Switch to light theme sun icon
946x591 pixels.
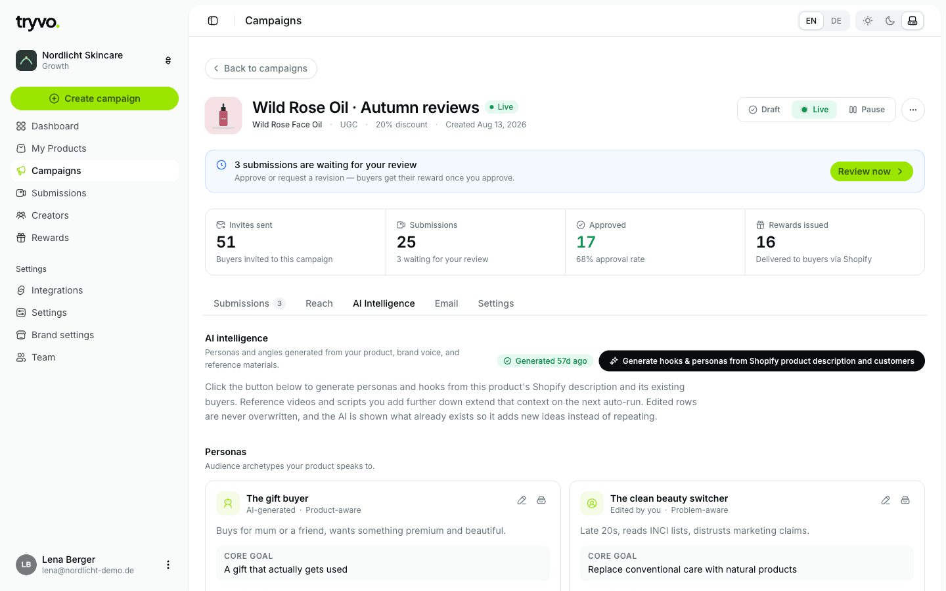tap(868, 21)
